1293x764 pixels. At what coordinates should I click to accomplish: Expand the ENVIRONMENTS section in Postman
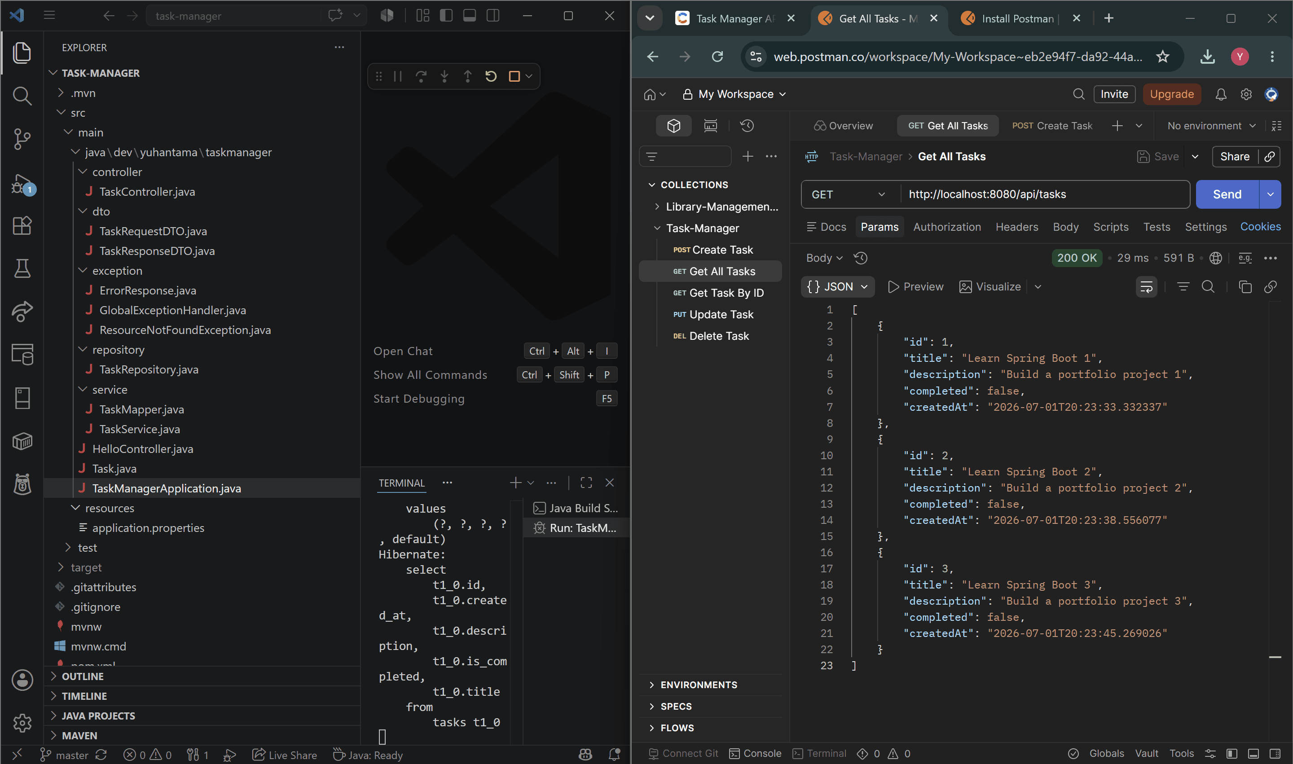tap(699, 685)
